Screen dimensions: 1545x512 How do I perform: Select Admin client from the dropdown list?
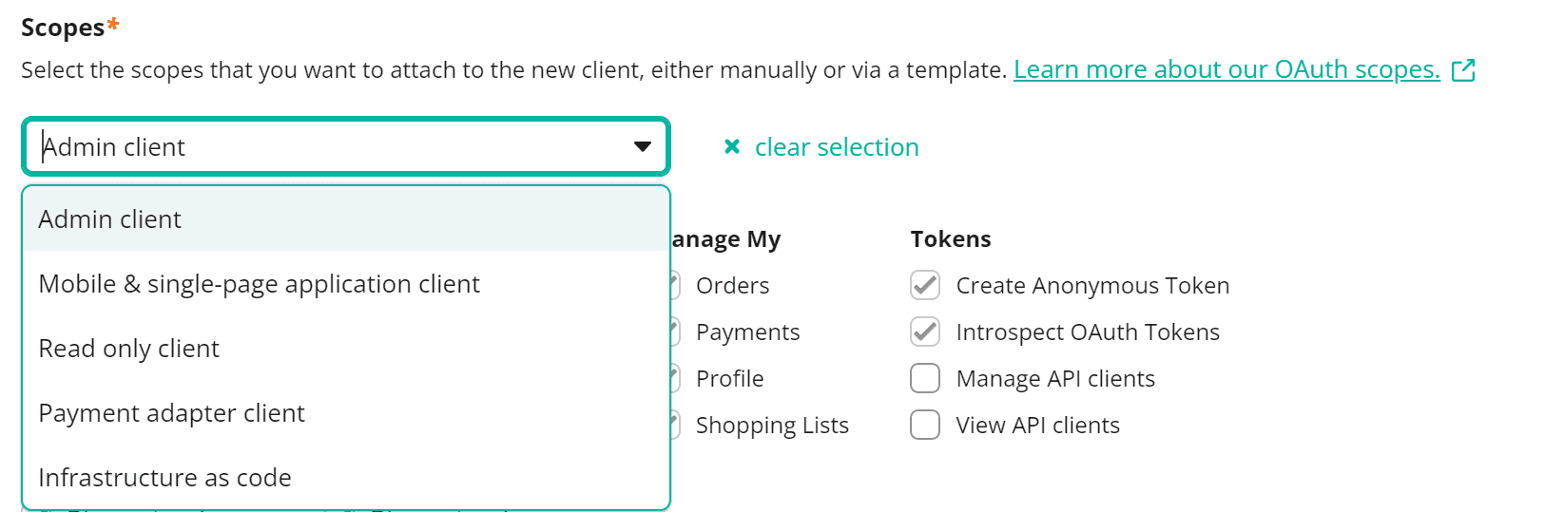pos(110,219)
